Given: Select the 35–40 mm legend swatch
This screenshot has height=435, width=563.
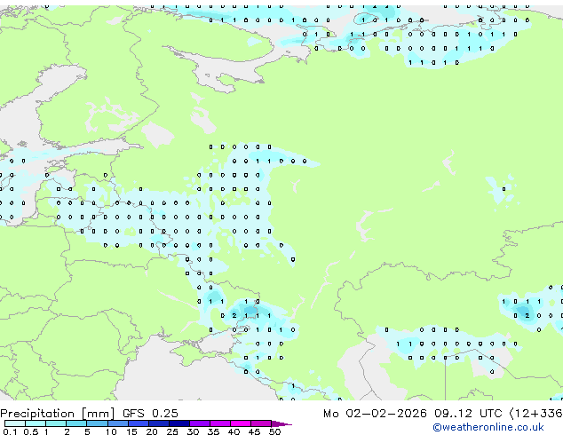Looking at the screenshot, I should [x=219, y=423].
